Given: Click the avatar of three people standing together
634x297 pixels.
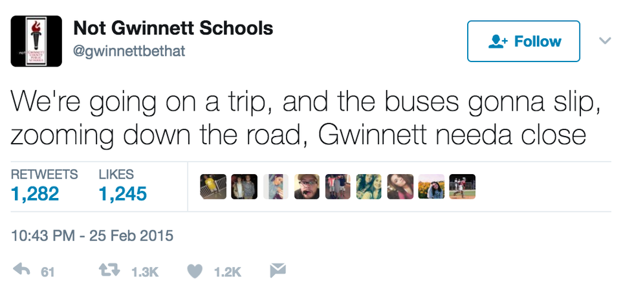Looking at the screenshot, I should coord(338,186).
